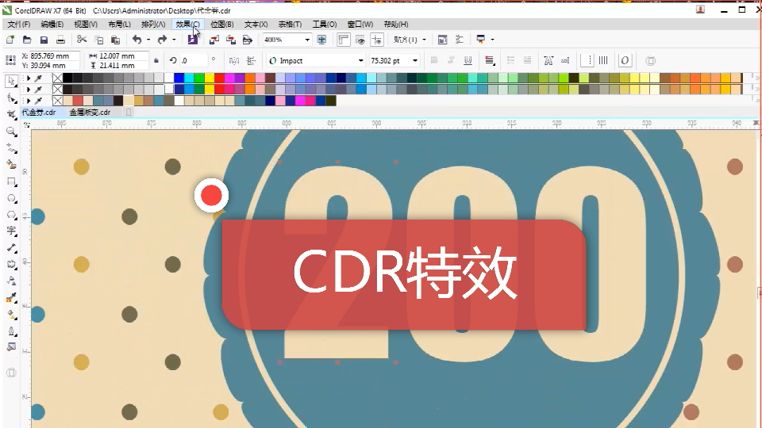Switch to 金属渐变.cdr document tab

tap(90, 112)
